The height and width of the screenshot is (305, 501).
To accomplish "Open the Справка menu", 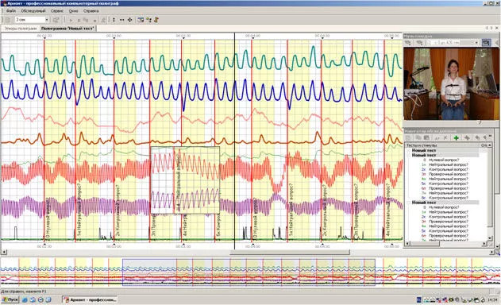I will pyautogui.click(x=91, y=11).
